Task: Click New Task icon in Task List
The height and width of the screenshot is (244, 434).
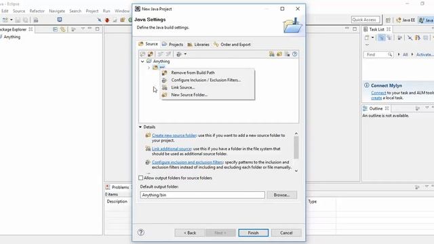Action: [367, 38]
